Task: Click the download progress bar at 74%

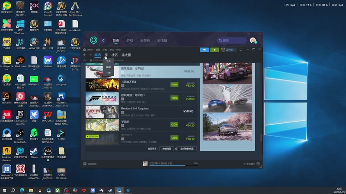Action: 174,165
